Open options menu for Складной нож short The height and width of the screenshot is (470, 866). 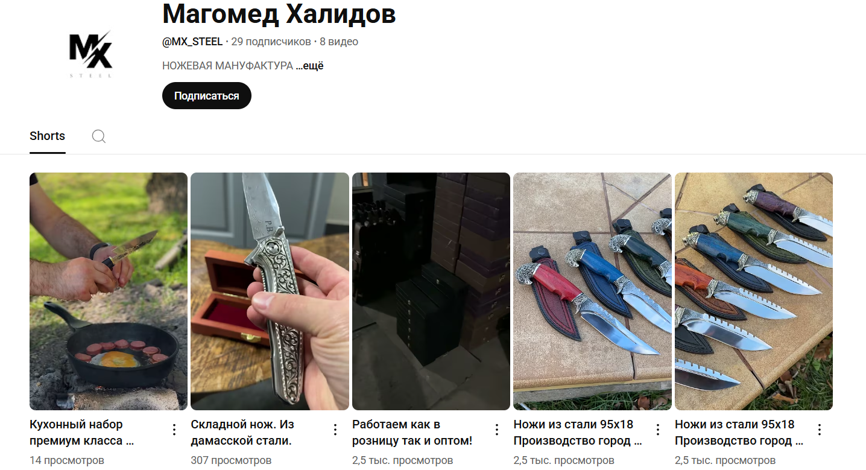tap(335, 430)
